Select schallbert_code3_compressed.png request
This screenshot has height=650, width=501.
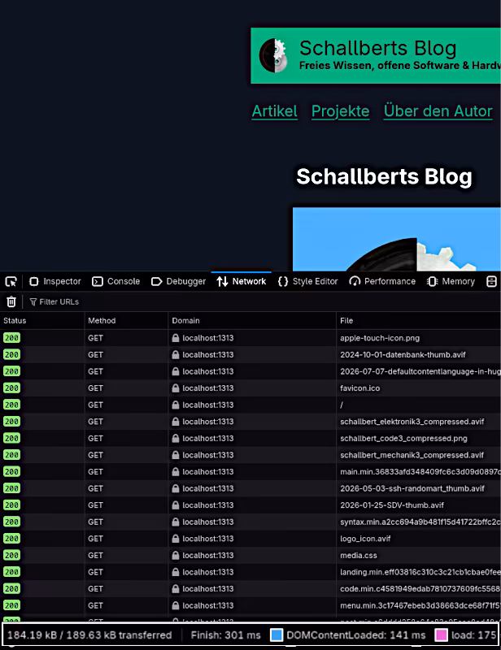coord(250,438)
